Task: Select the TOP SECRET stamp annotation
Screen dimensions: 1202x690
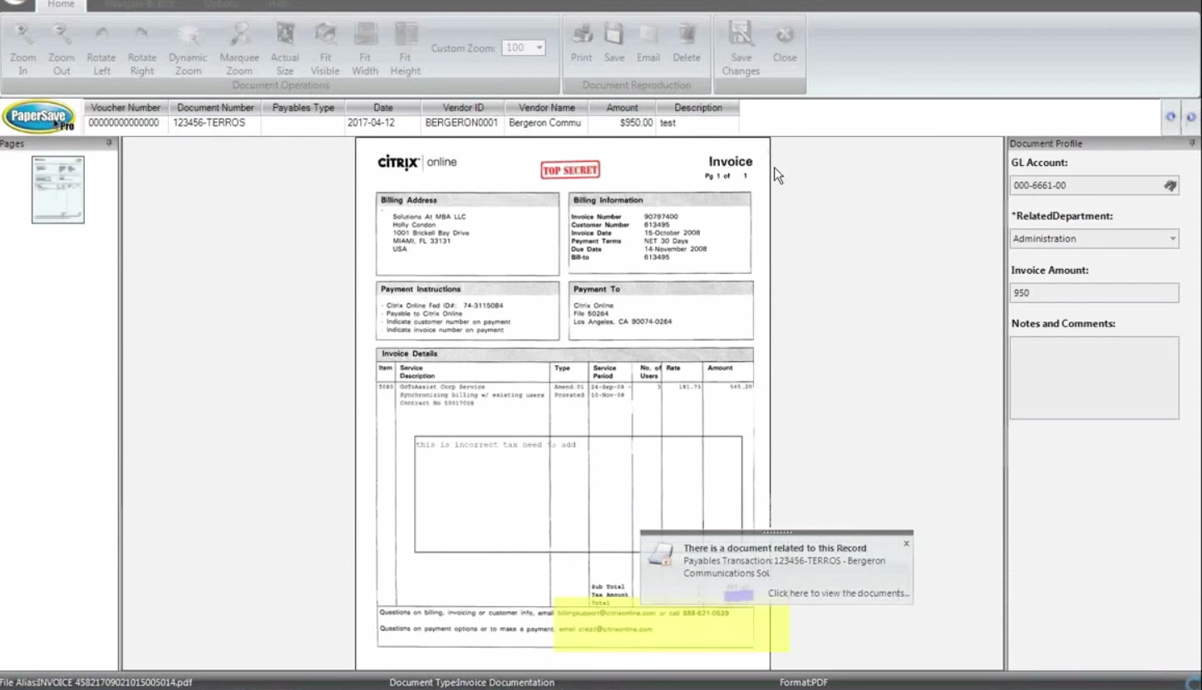Action: [570, 170]
